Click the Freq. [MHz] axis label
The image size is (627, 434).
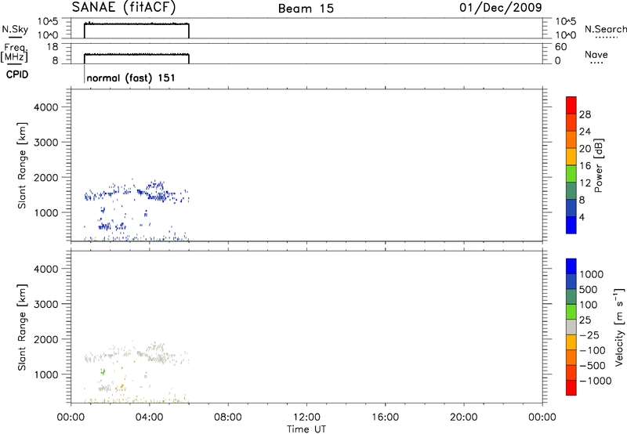pyautogui.click(x=14, y=53)
